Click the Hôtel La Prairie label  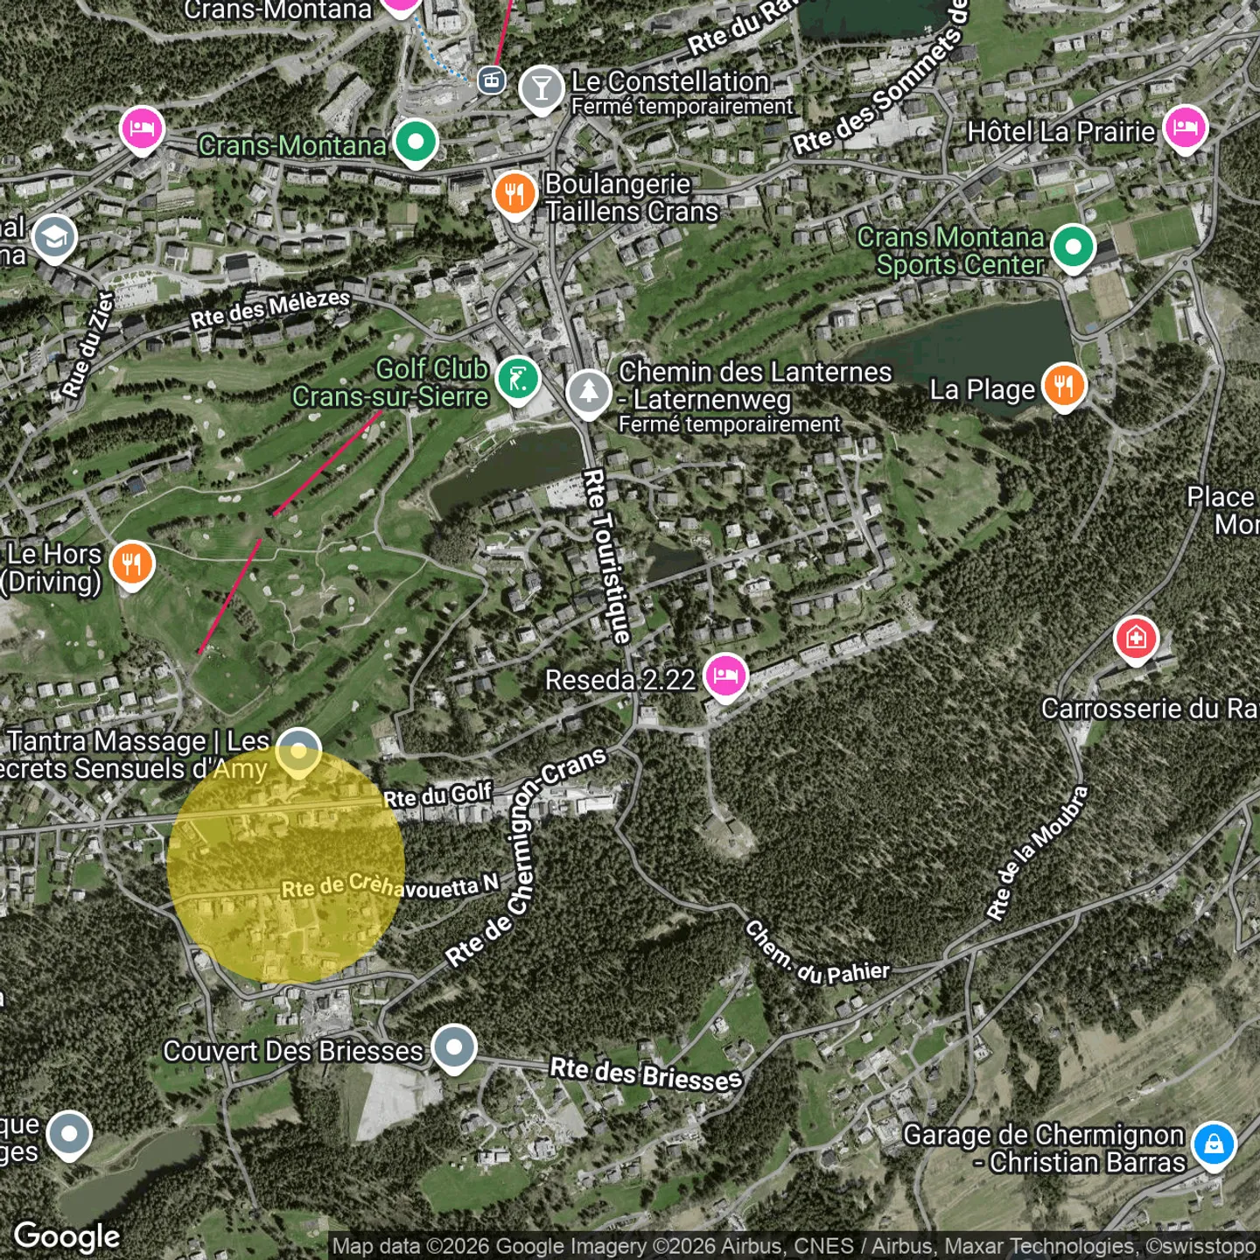click(x=1061, y=131)
